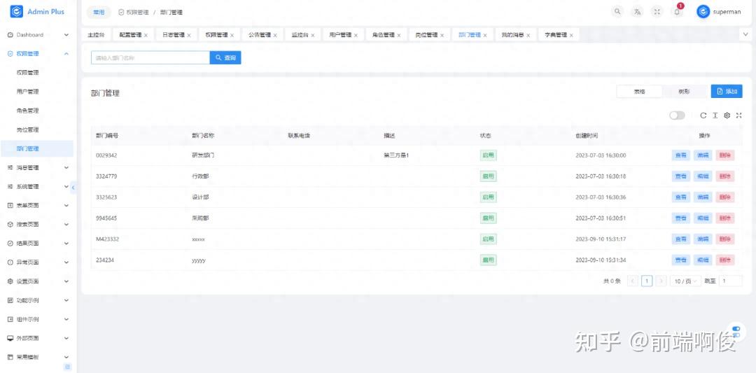Click 编辑 for department M423332
Viewport: 756px width, 373px height.
coord(703,239)
